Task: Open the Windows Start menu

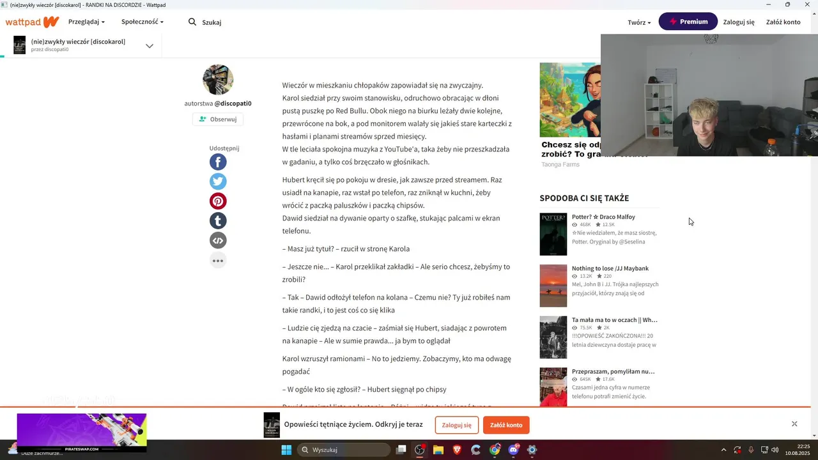Action: [286, 450]
